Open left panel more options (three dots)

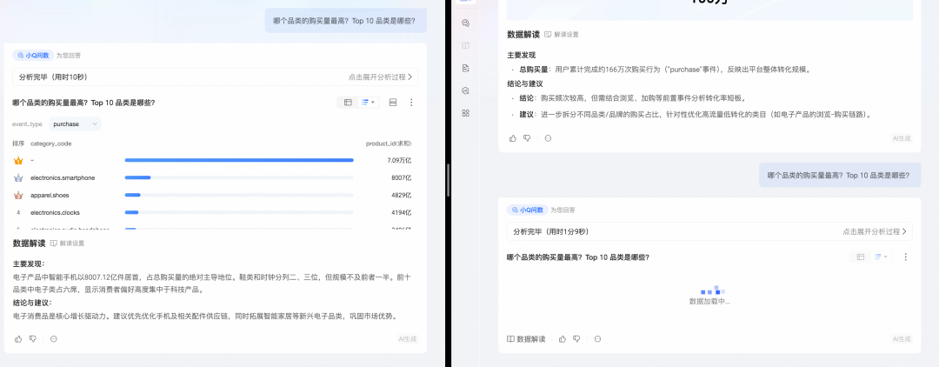pos(411,103)
